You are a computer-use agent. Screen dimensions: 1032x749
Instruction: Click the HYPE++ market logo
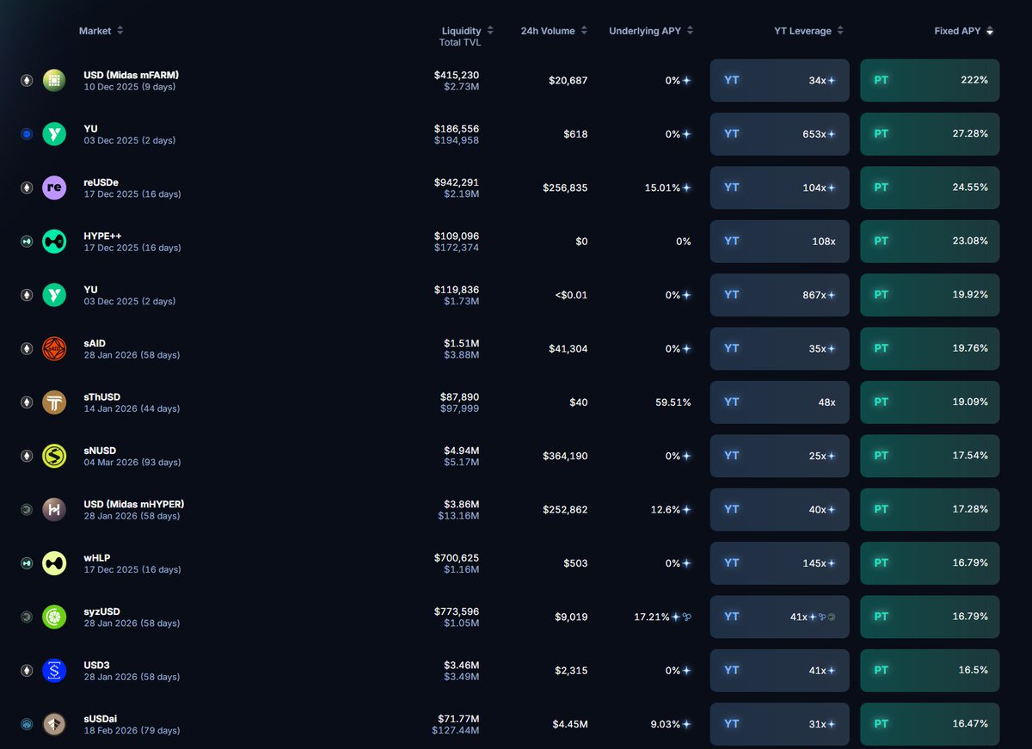[54, 241]
